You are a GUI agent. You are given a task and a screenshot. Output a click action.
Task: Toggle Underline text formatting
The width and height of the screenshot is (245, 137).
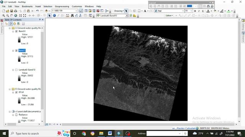(203, 11)
